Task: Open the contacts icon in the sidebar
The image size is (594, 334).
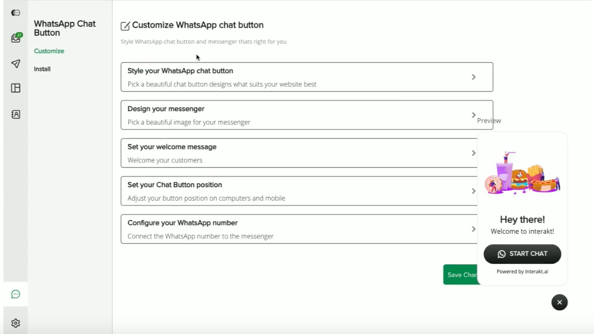Action: 15,114
